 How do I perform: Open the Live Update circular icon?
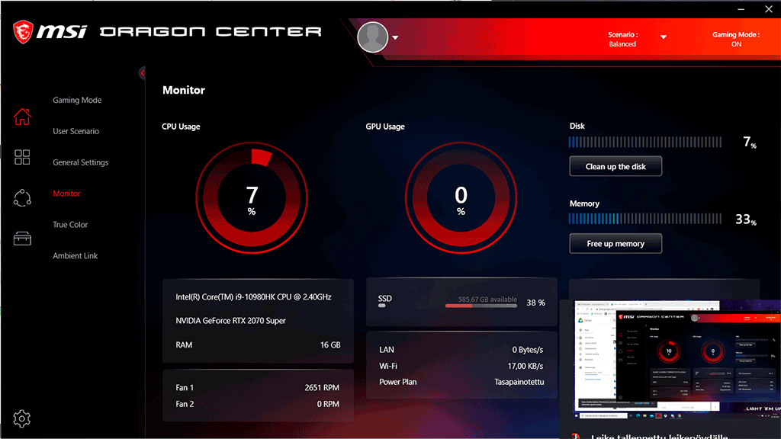tap(22, 198)
